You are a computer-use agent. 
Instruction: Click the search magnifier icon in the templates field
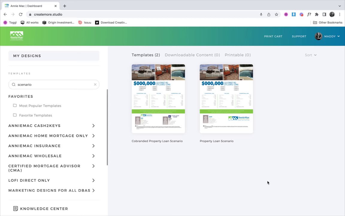14,85
